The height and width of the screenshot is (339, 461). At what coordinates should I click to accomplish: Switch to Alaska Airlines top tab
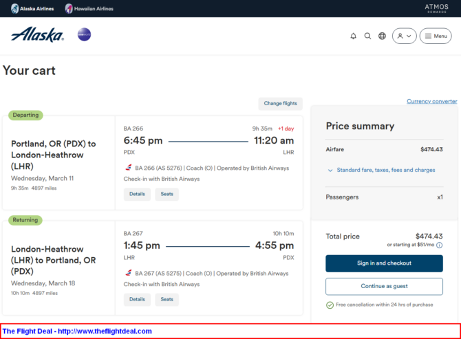[x=33, y=8]
